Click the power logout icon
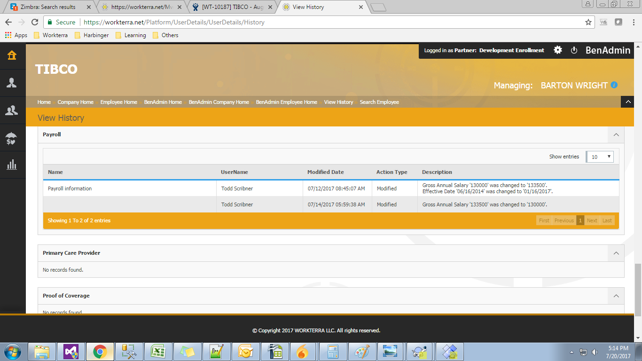 pos(574,50)
